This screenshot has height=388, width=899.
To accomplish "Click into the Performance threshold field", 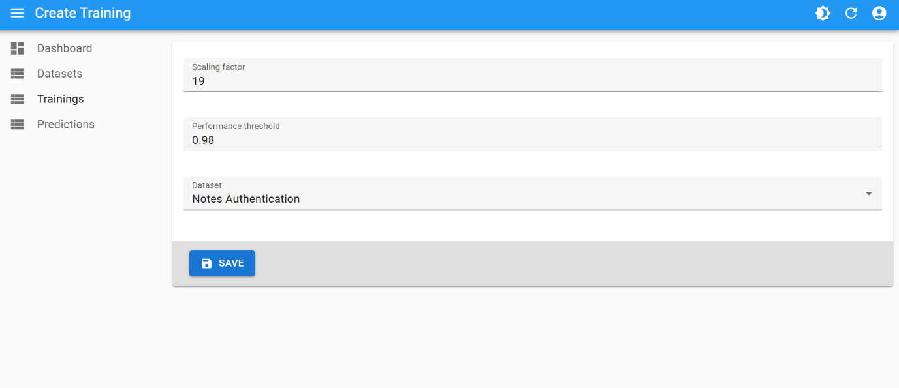I will pyautogui.click(x=532, y=141).
